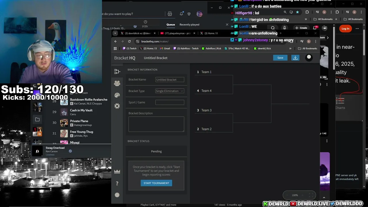Open Spotify profile picture
368x207 pixels.
click(200, 14)
